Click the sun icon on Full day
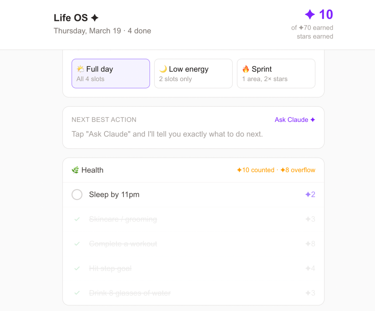The image size is (375, 311). [x=80, y=69]
